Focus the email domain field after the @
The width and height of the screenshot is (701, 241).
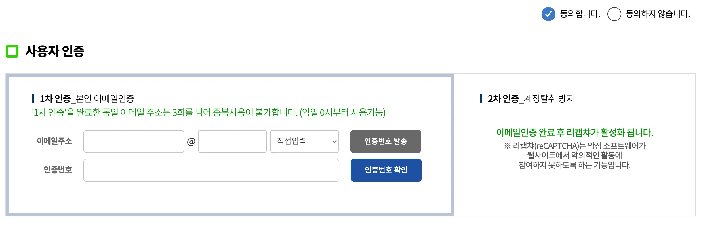[232, 141]
